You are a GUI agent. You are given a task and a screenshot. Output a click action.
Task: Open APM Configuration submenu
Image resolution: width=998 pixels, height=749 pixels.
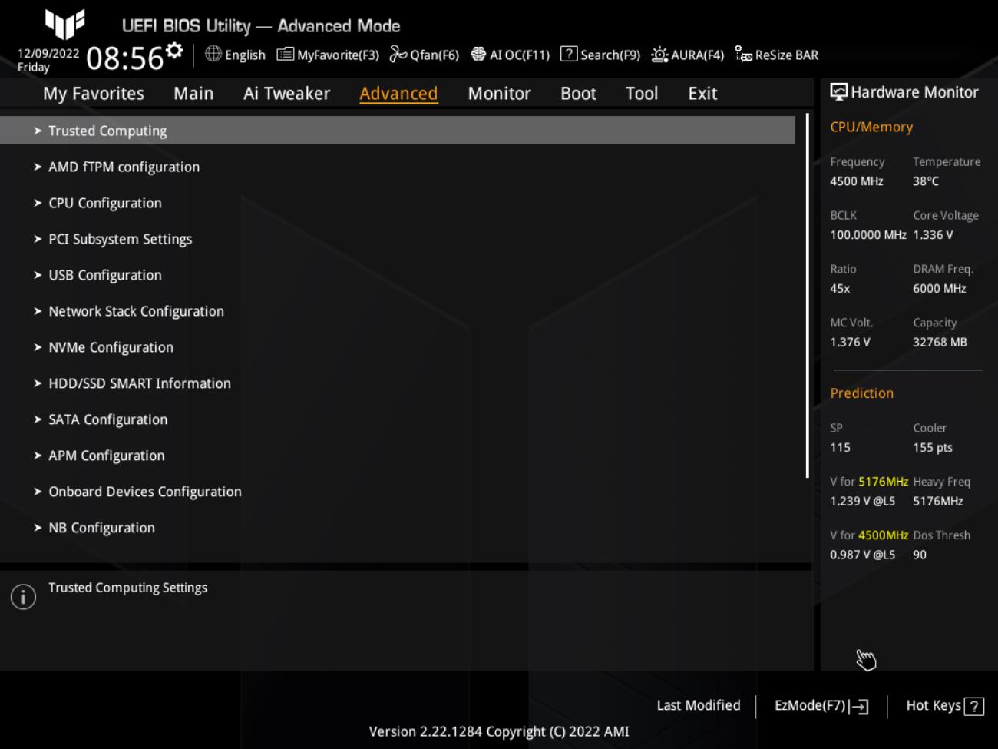coord(106,456)
